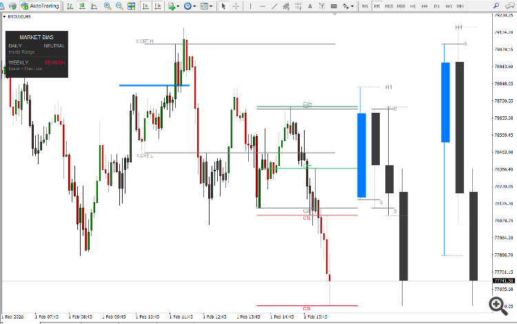Click the '1 Feb 15:45' time label
Image resolution: width=517 pixels, height=324 pixels.
[317, 316]
